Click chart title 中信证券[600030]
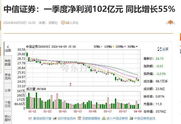181x124 pixels. point(38,47)
